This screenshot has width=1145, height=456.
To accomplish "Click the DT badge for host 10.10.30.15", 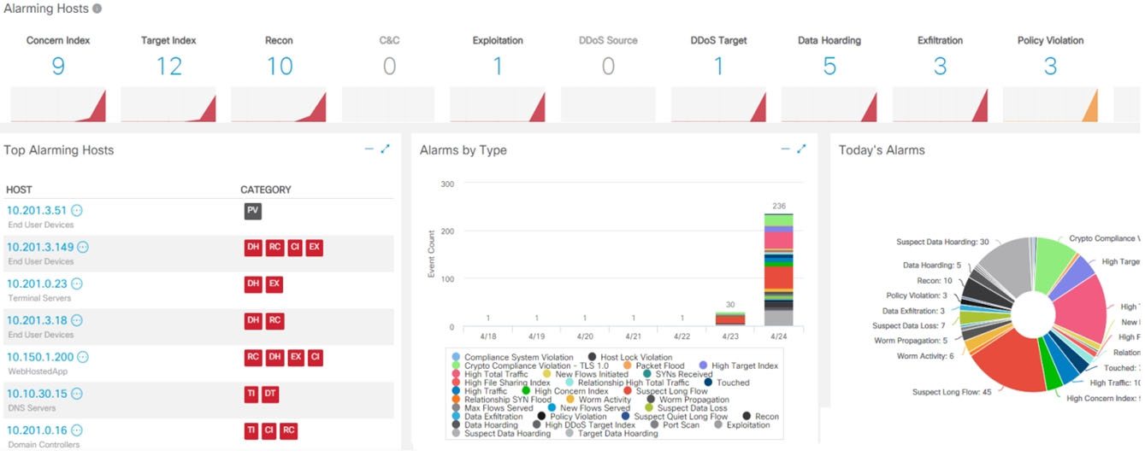I will click(x=270, y=395).
